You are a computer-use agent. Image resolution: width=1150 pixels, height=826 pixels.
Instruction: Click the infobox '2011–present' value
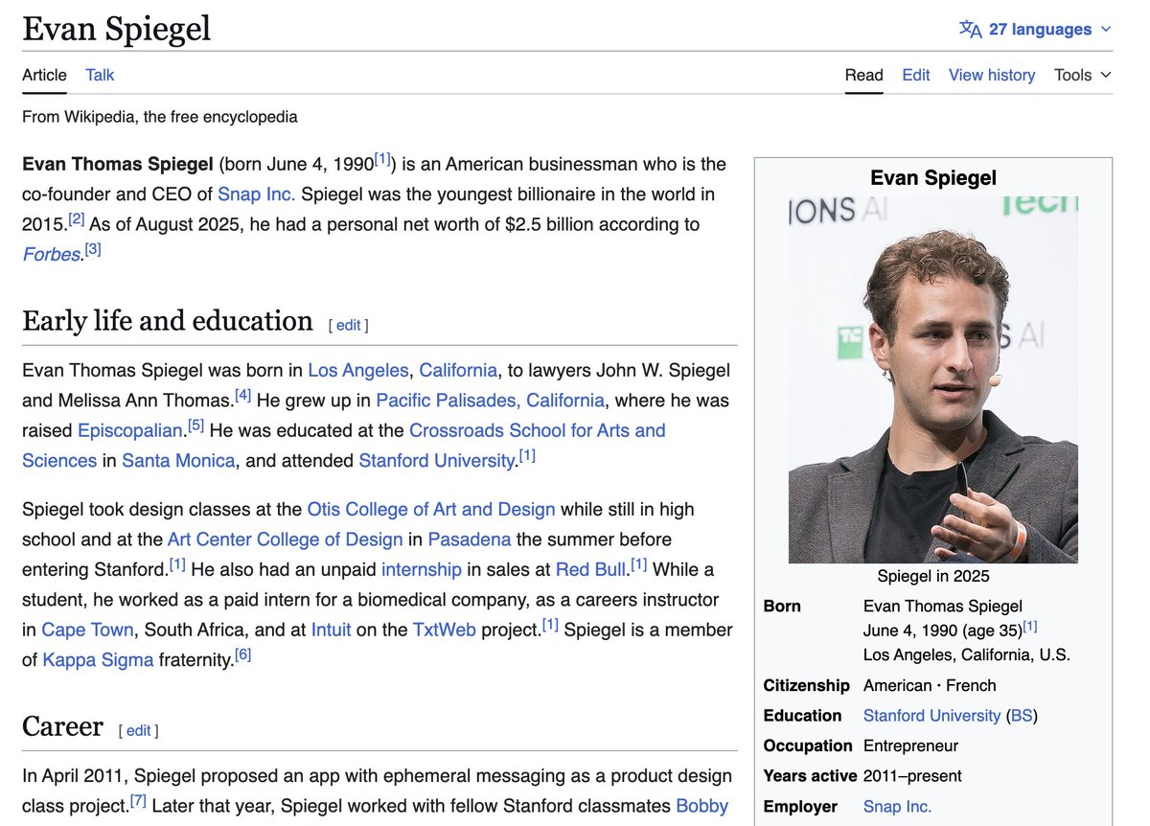tap(912, 776)
